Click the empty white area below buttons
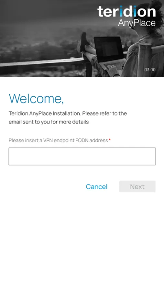 (x=82, y=241)
